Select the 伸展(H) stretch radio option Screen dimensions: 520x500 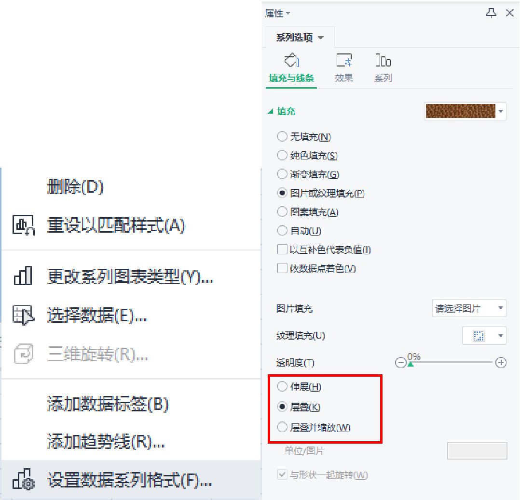(282, 386)
